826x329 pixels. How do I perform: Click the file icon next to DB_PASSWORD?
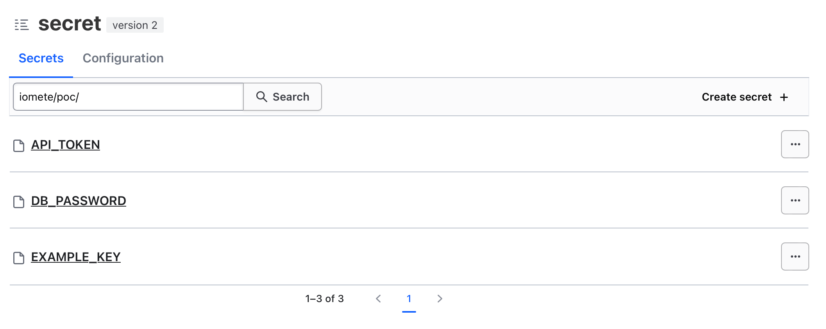pyautogui.click(x=19, y=202)
